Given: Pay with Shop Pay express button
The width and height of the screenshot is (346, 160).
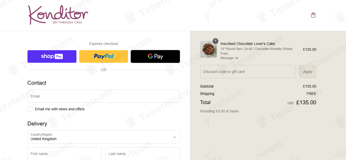Looking at the screenshot, I should 52,56.
